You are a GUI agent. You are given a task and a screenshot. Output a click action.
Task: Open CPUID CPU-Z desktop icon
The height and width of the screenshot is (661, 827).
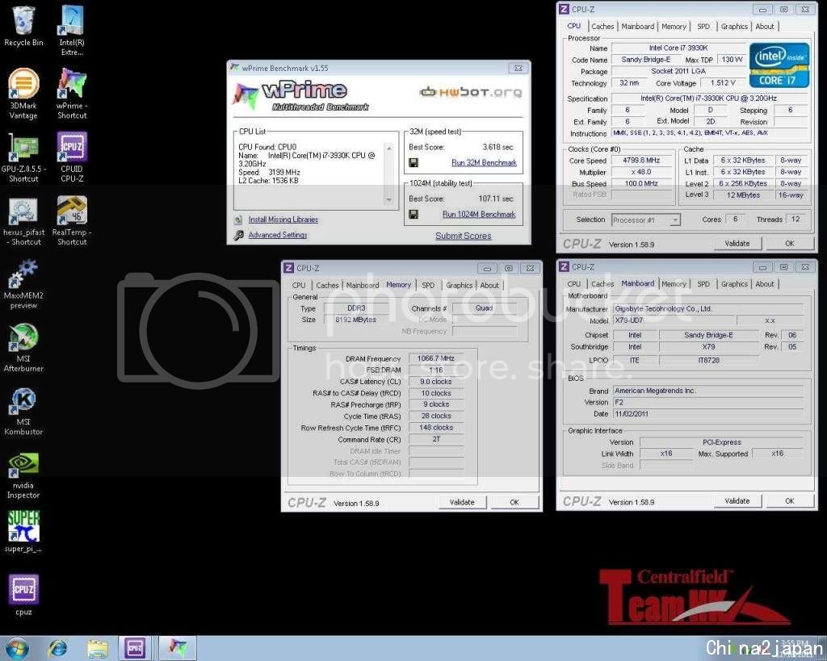coord(72,157)
